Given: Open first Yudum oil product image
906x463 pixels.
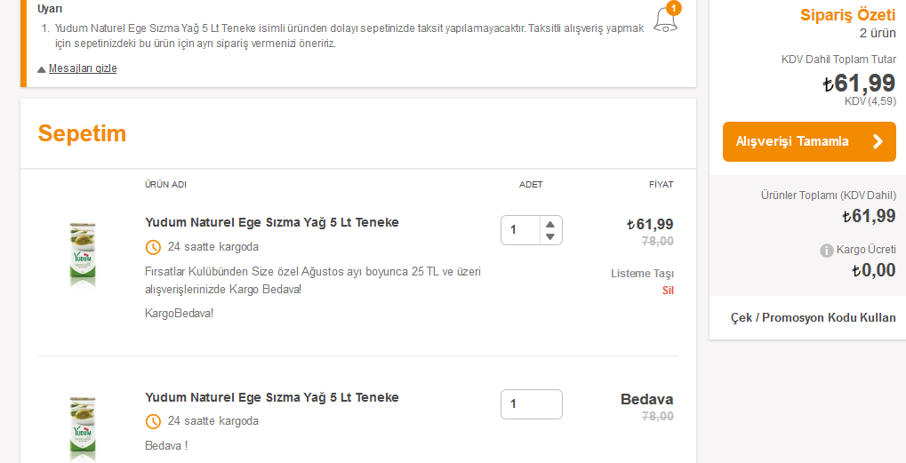Looking at the screenshot, I should click(x=83, y=254).
